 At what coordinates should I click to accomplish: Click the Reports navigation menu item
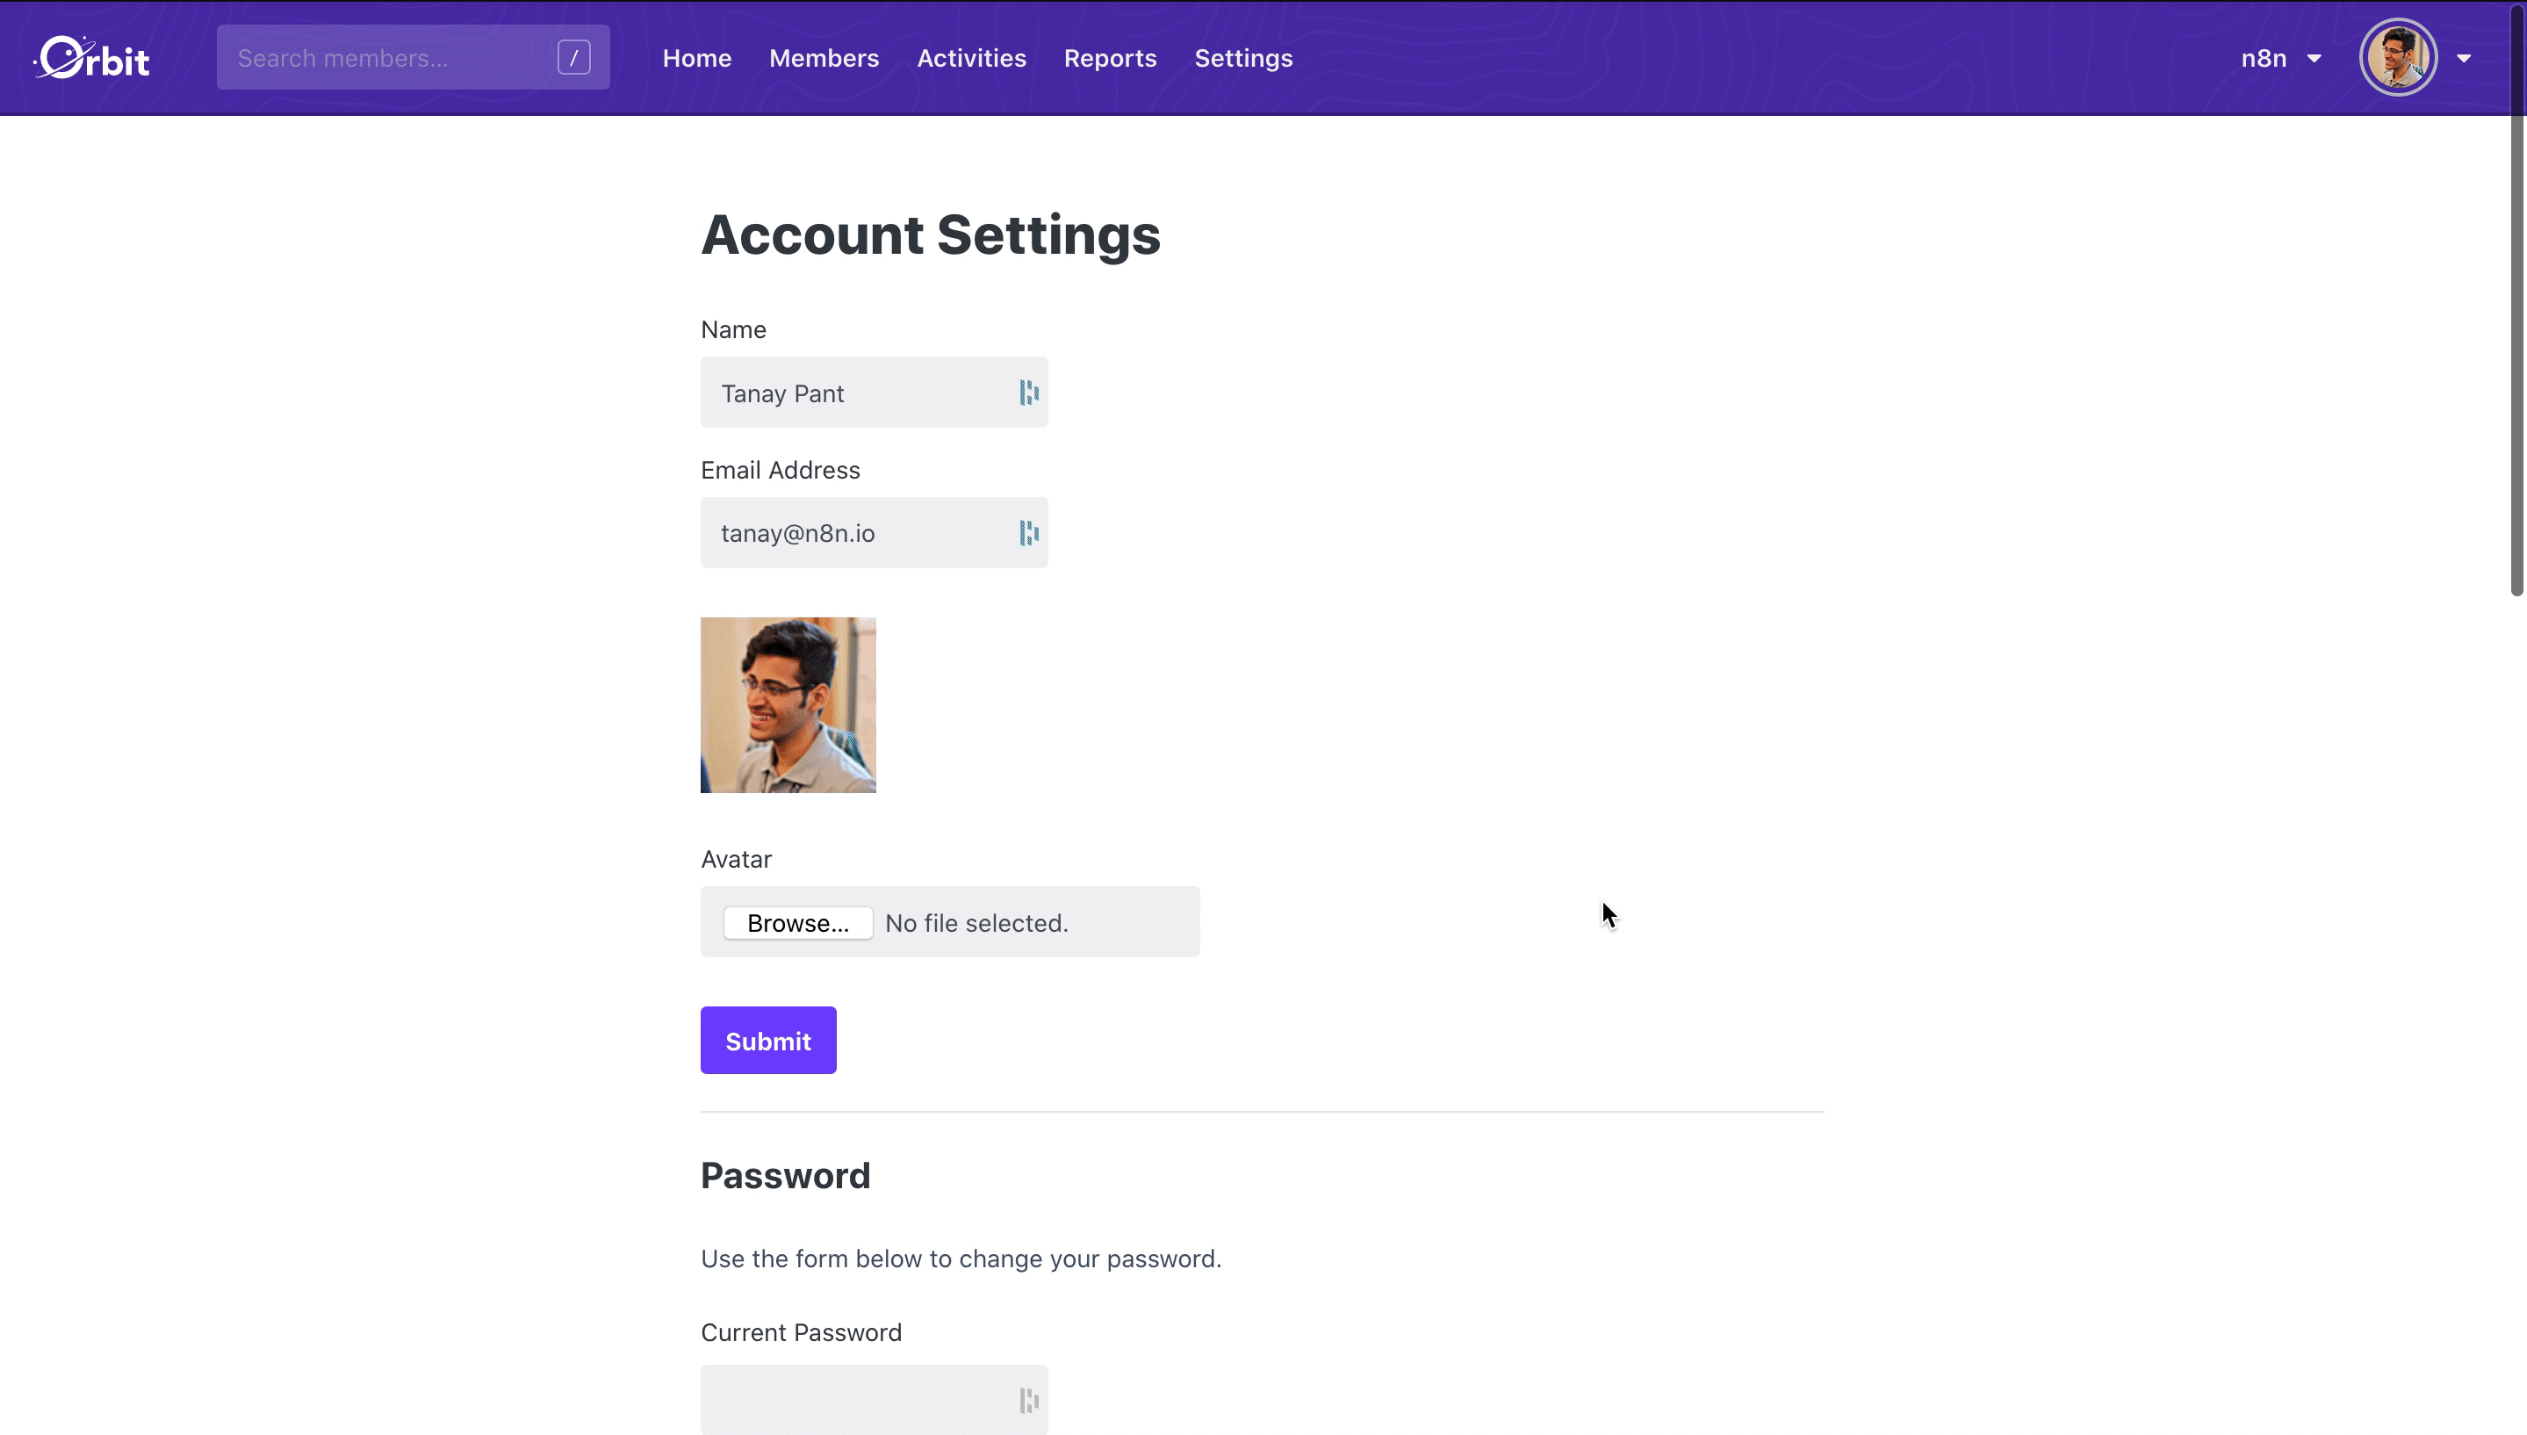click(x=1111, y=57)
